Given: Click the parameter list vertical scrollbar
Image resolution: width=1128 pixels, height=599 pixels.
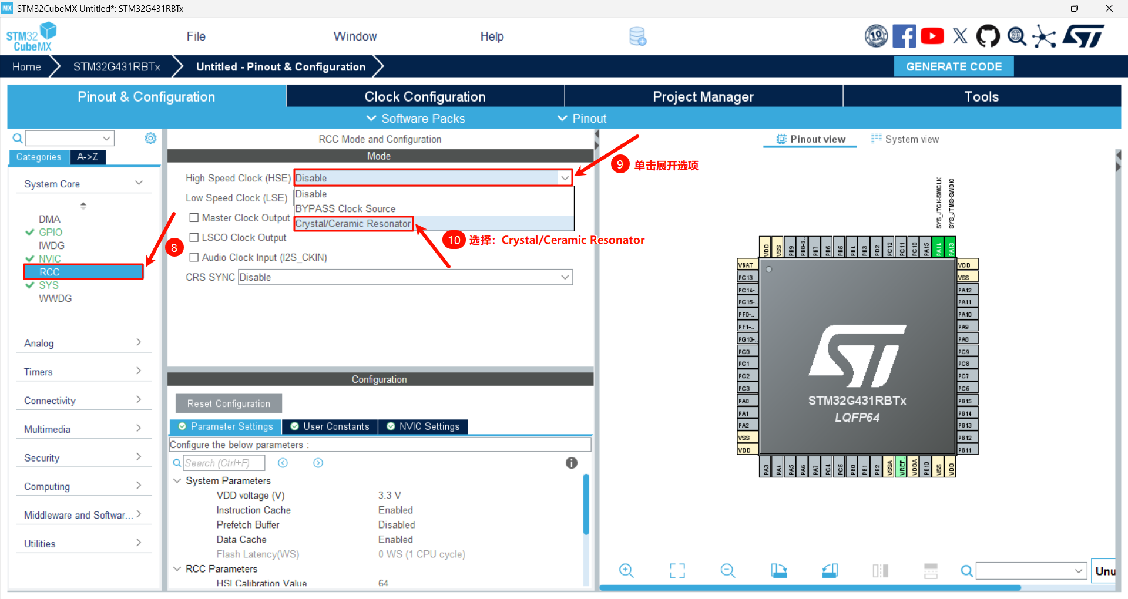Looking at the screenshot, I should (x=586, y=505).
